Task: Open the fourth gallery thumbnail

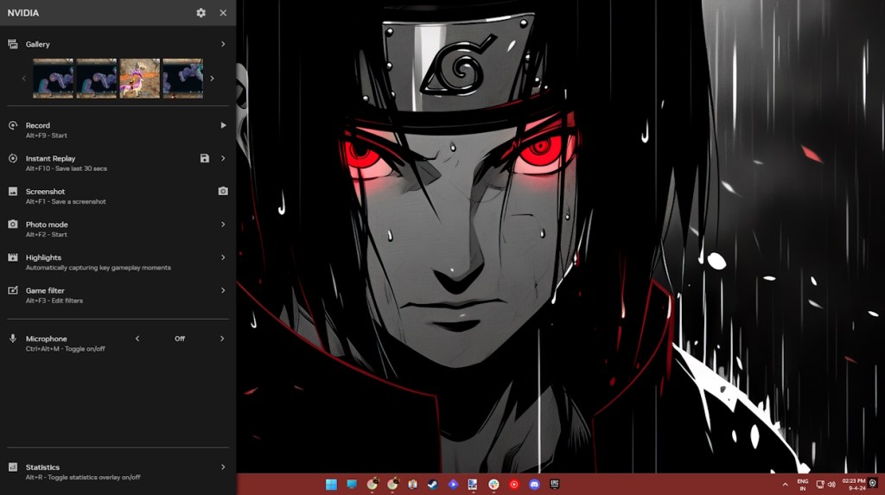Action: (183, 79)
